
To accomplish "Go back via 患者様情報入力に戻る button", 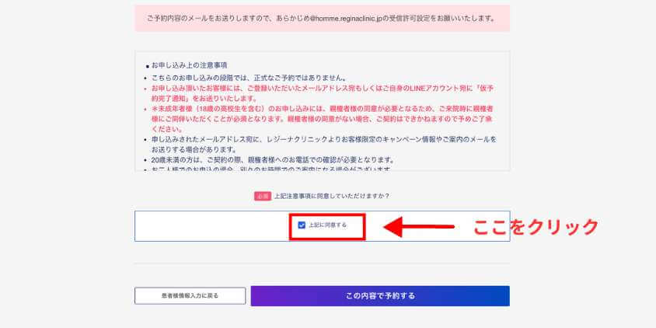I will pos(190,296).
